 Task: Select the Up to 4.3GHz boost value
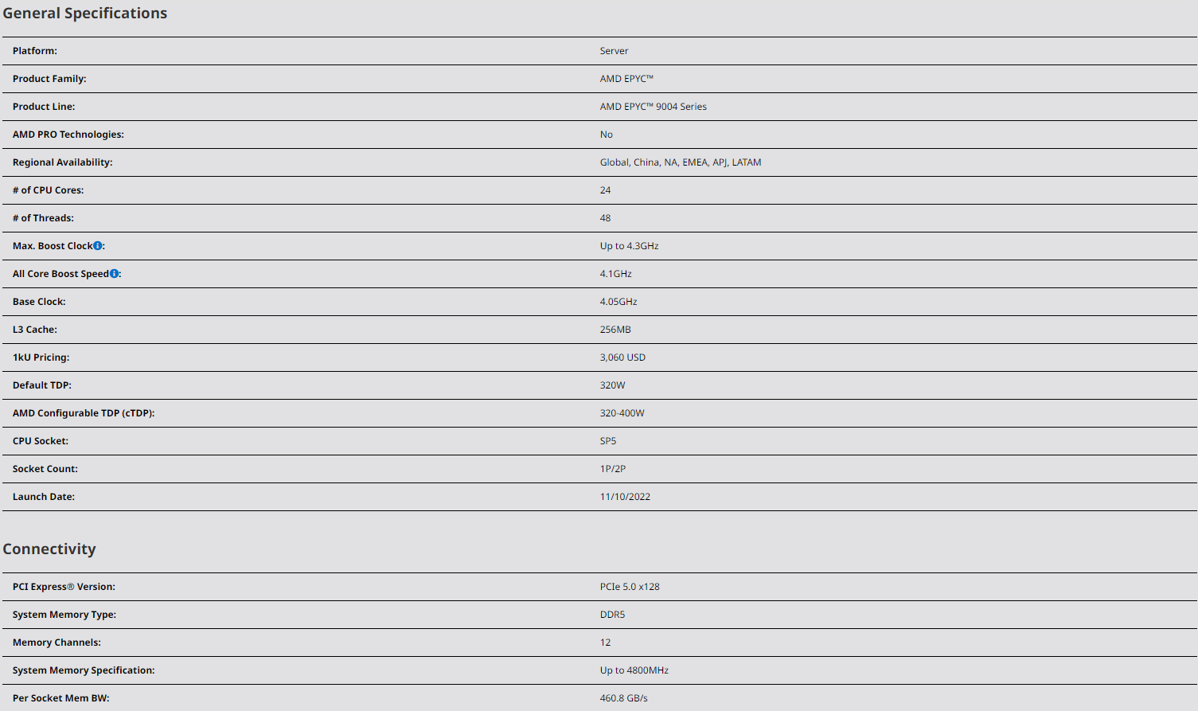tap(630, 246)
